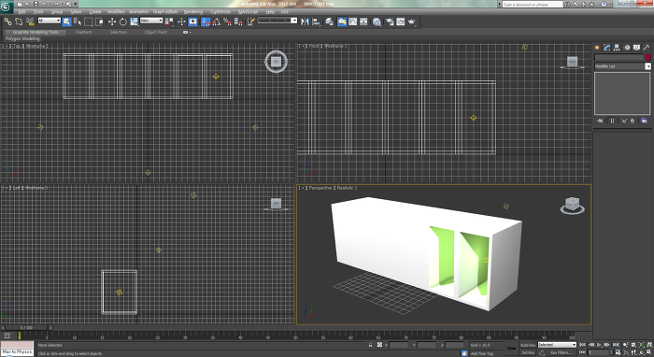Open the reference coordinate system dropdown
Image resolution: width=654 pixels, height=357 pixels.
tap(151, 21)
